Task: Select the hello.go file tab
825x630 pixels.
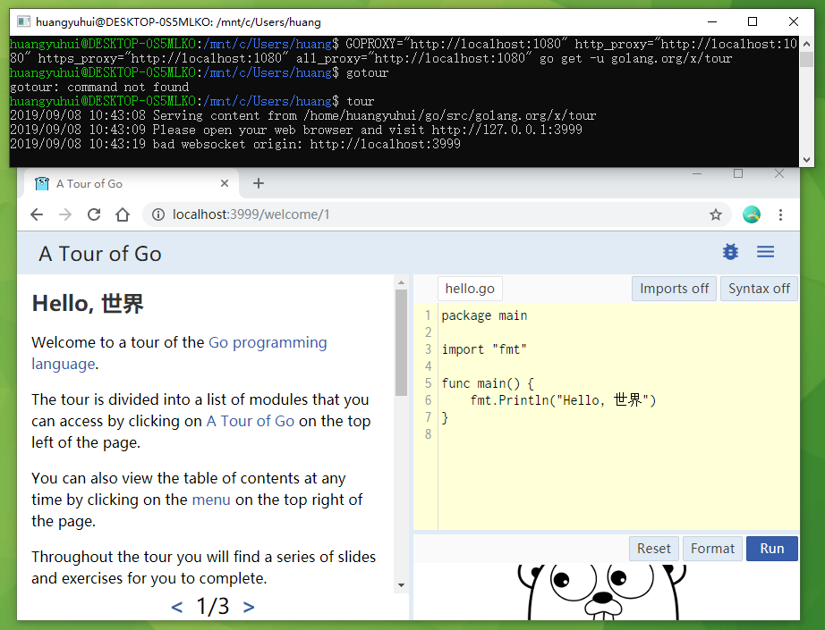Action: point(470,289)
